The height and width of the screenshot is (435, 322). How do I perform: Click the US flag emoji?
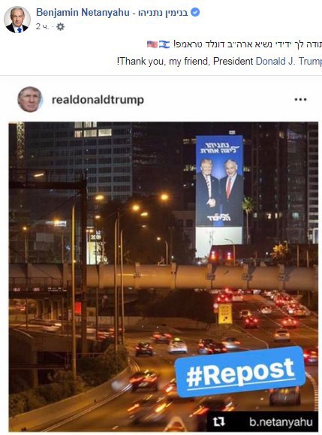click(152, 44)
